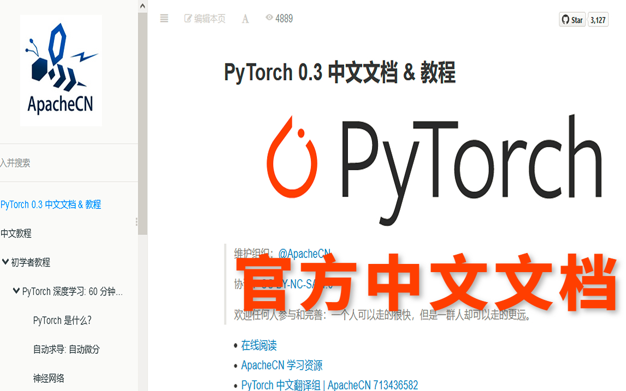Toggle the sidebar with the hamburger icon
Screen dimensions: 626x391
pyautogui.click(x=164, y=19)
